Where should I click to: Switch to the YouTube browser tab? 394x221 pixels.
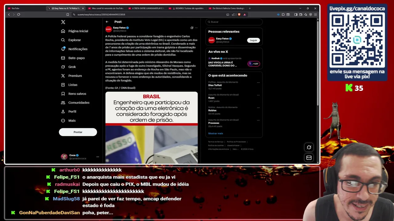pyautogui.click(x=26, y=8)
